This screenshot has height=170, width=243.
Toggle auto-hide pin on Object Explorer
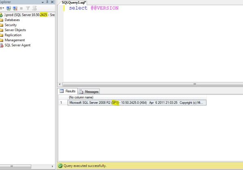[47, 2]
